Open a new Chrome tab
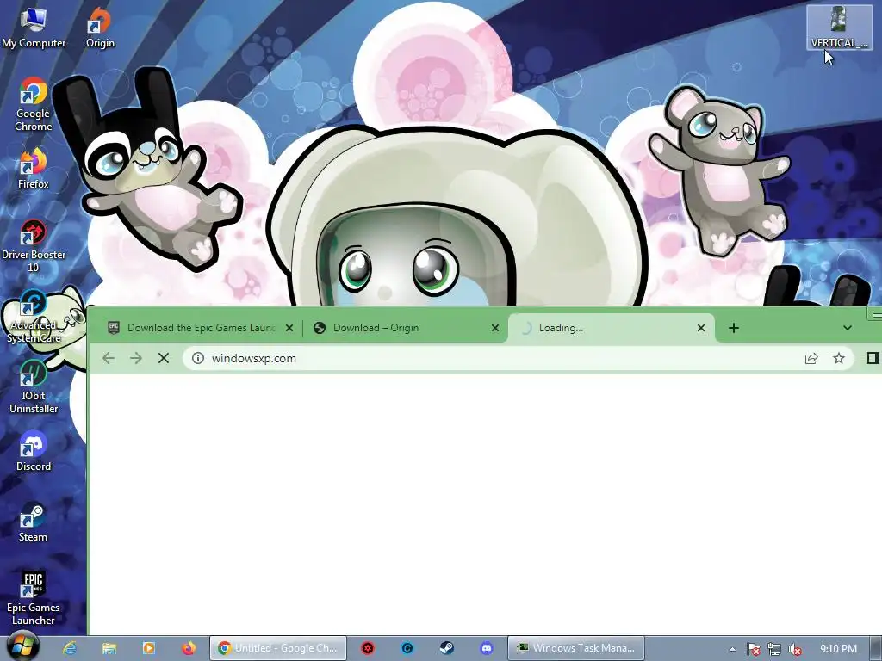 point(734,328)
